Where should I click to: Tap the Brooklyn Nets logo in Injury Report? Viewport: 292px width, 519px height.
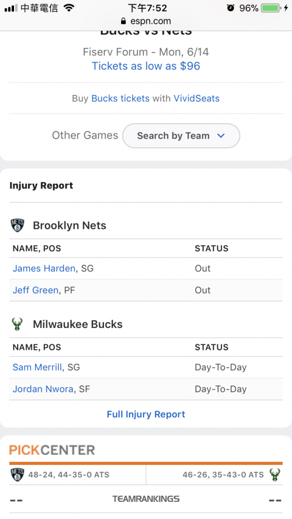pyautogui.click(x=17, y=225)
